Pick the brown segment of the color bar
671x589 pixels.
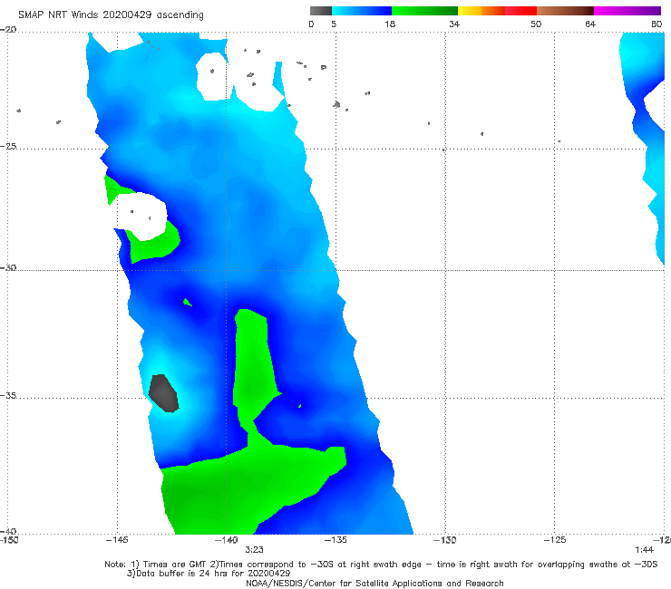tap(565, 11)
